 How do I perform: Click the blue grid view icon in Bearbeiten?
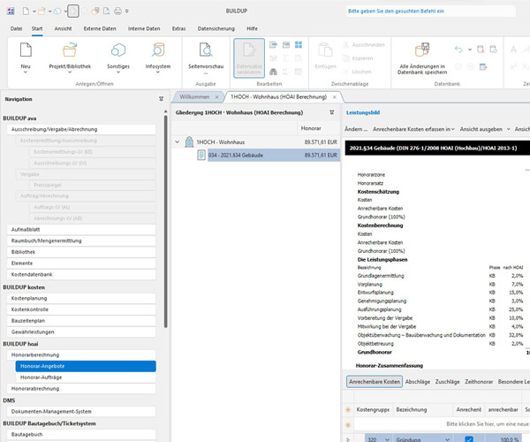click(299, 44)
